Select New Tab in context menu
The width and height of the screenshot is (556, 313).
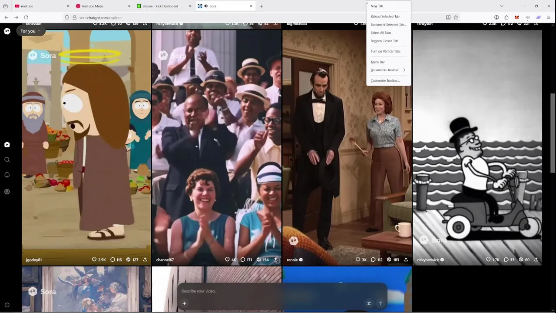coord(377,6)
